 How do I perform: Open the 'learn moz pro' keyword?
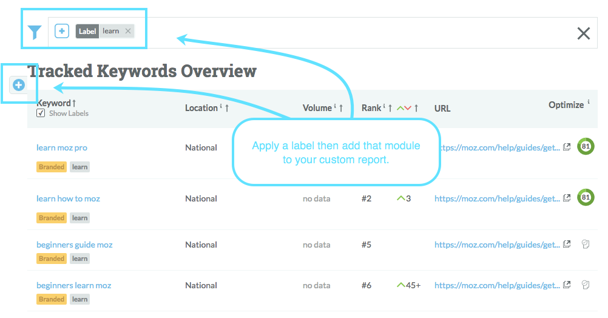pos(62,147)
